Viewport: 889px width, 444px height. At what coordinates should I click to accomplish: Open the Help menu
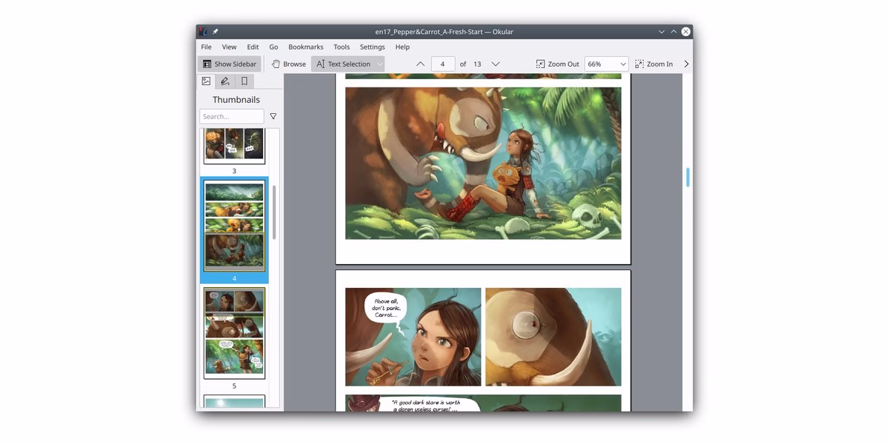(x=402, y=47)
